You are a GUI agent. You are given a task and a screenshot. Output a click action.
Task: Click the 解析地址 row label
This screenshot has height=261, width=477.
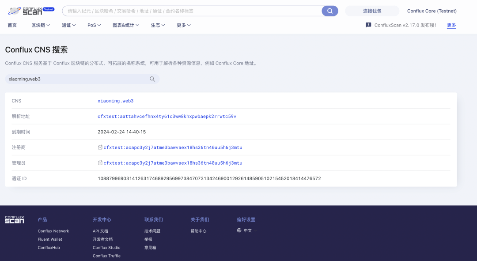[x=21, y=116]
